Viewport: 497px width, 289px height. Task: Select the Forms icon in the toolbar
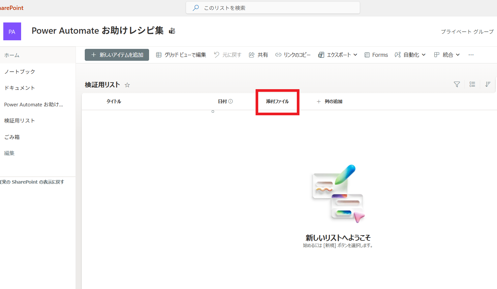point(376,55)
